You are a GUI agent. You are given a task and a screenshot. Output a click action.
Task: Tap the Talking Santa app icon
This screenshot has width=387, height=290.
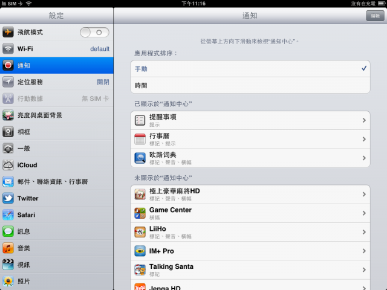click(x=140, y=270)
